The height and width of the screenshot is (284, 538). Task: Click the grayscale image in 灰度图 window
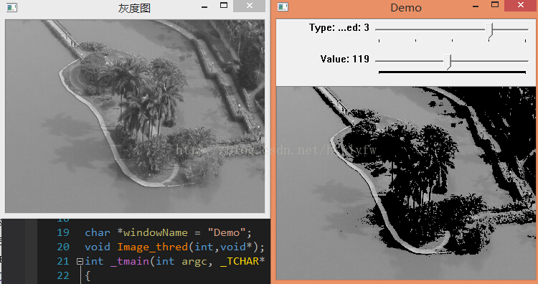pyautogui.click(x=135, y=116)
